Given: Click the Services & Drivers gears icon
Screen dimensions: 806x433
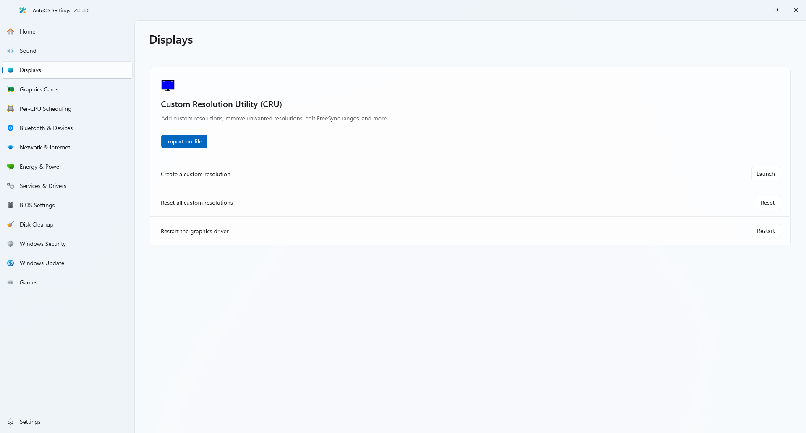Looking at the screenshot, I should click(x=10, y=186).
